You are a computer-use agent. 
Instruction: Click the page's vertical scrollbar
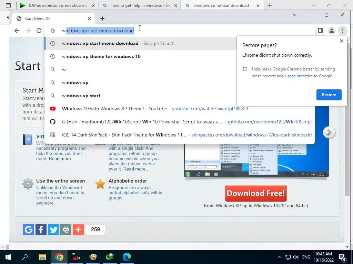(x=347, y=119)
